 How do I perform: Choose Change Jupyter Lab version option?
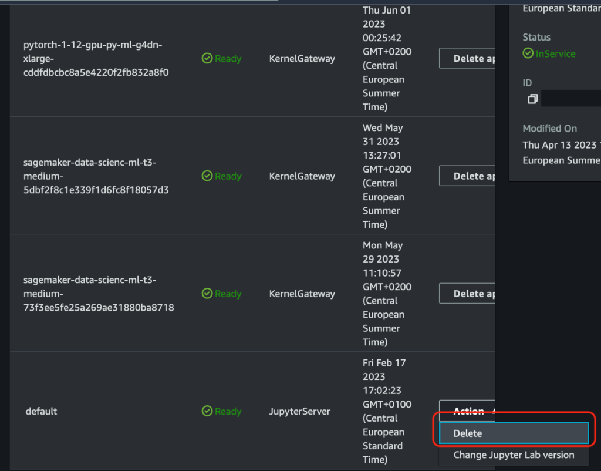click(x=514, y=455)
